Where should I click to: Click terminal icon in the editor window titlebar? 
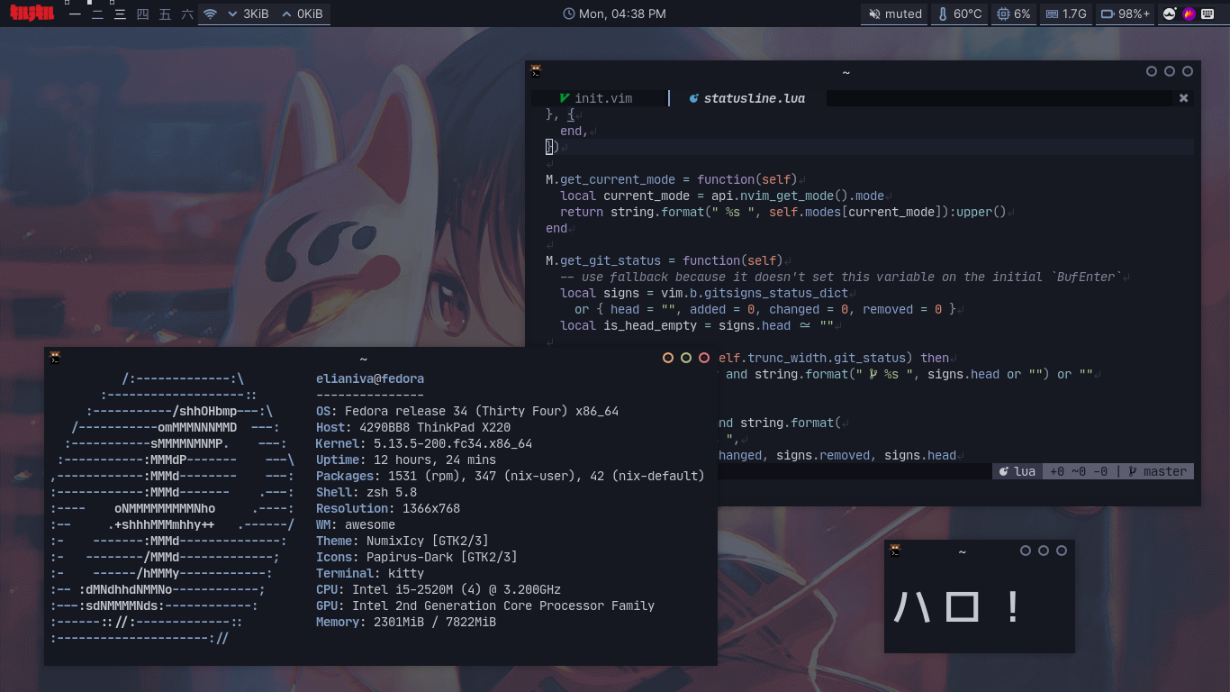[536, 71]
